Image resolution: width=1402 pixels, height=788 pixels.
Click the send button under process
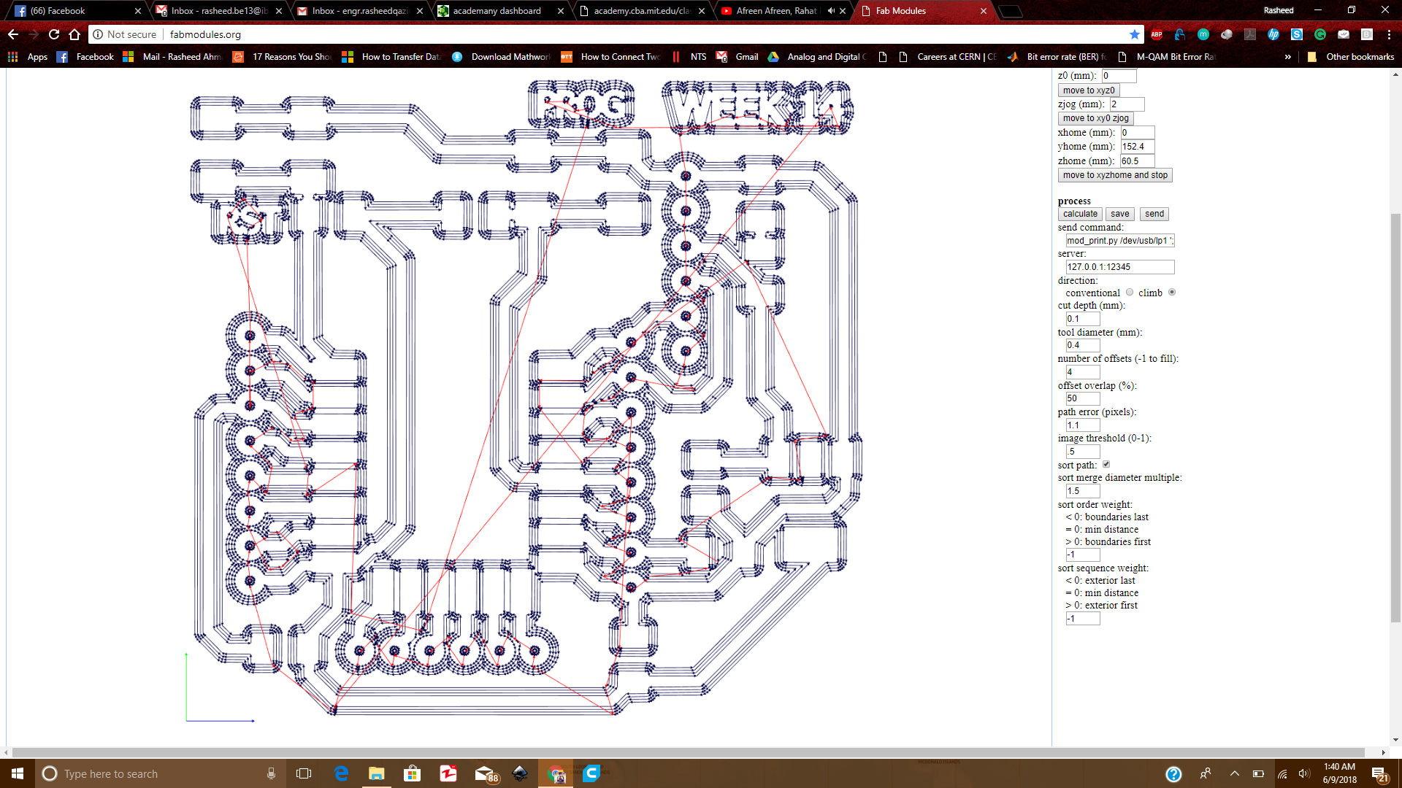1154,214
